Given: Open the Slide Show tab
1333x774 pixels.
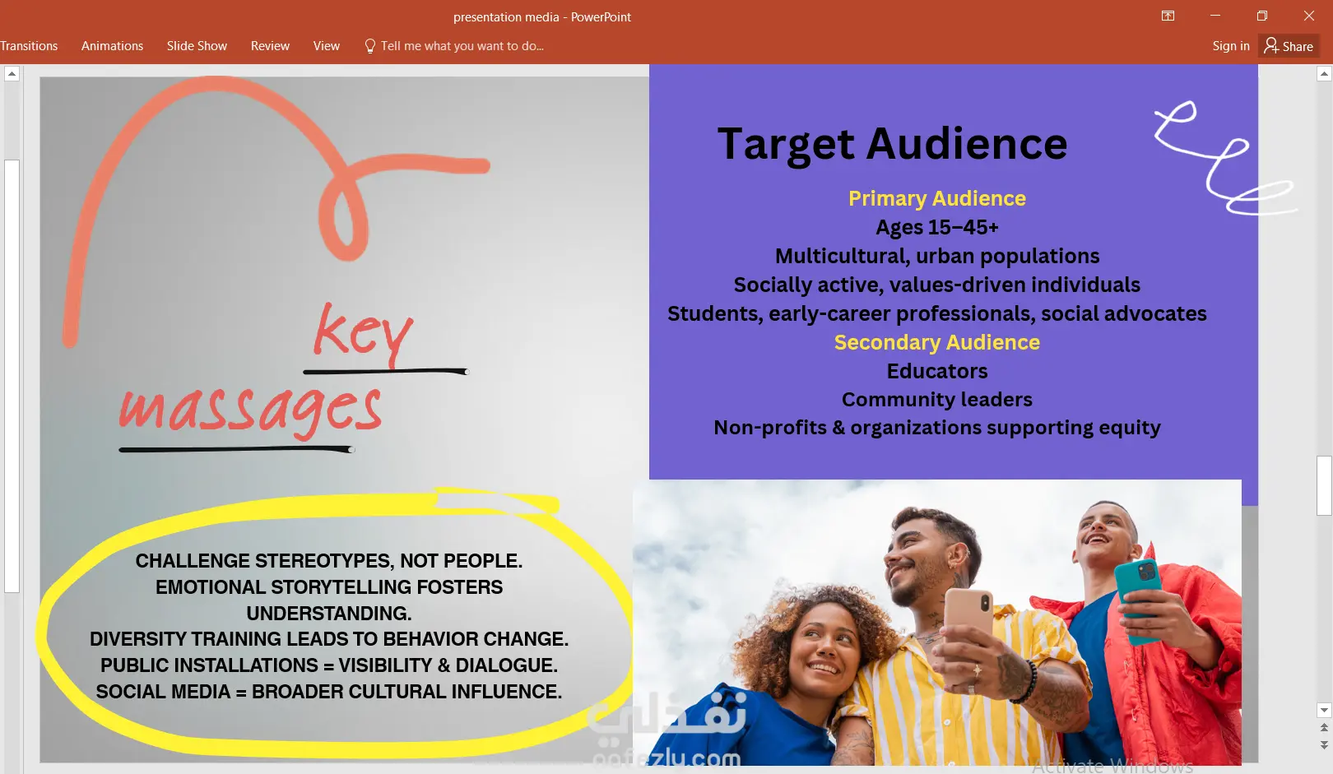Looking at the screenshot, I should tap(197, 46).
